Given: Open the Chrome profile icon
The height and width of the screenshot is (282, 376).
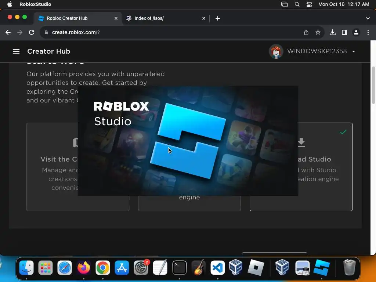Looking at the screenshot, I should pos(356,32).
